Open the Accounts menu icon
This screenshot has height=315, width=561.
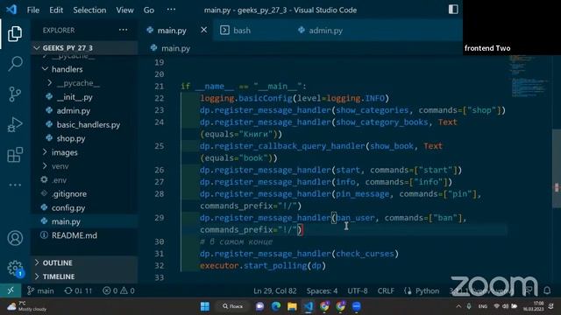tap(15, 238)
